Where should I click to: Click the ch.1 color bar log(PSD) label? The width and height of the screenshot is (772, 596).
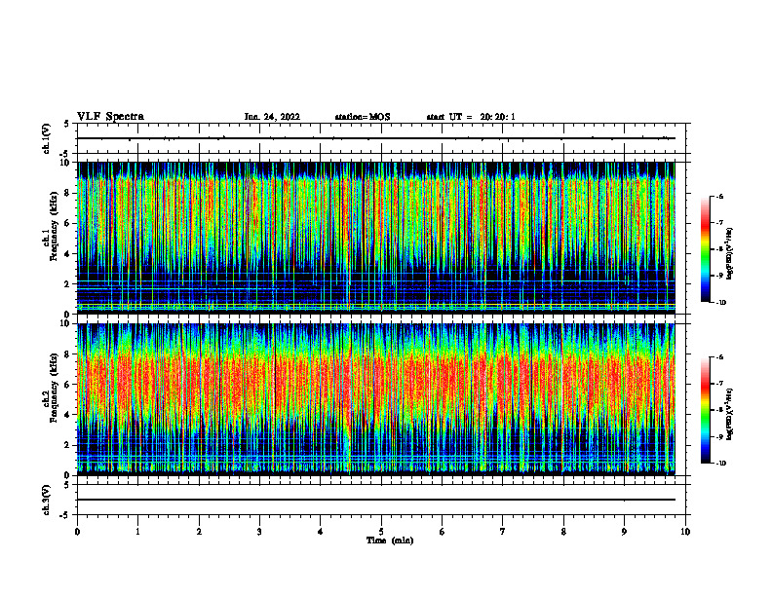pos(729,253)
